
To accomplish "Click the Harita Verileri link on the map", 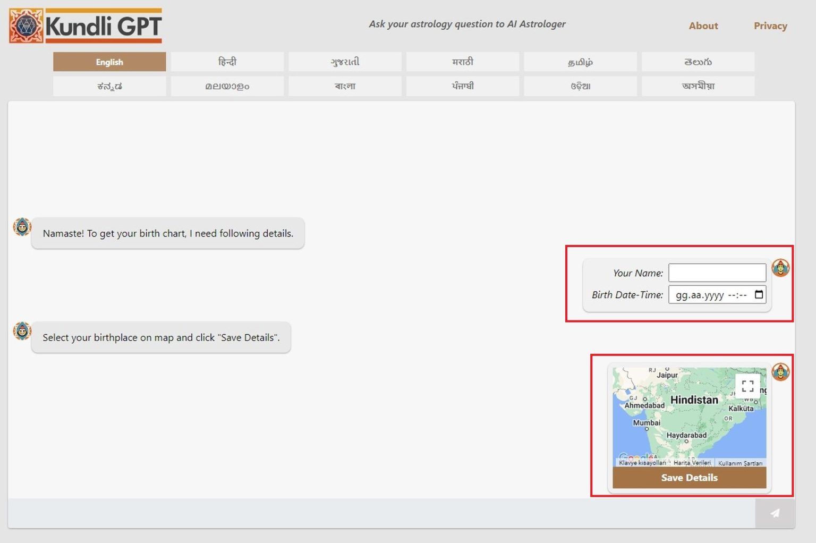I will tap(692, 463).
